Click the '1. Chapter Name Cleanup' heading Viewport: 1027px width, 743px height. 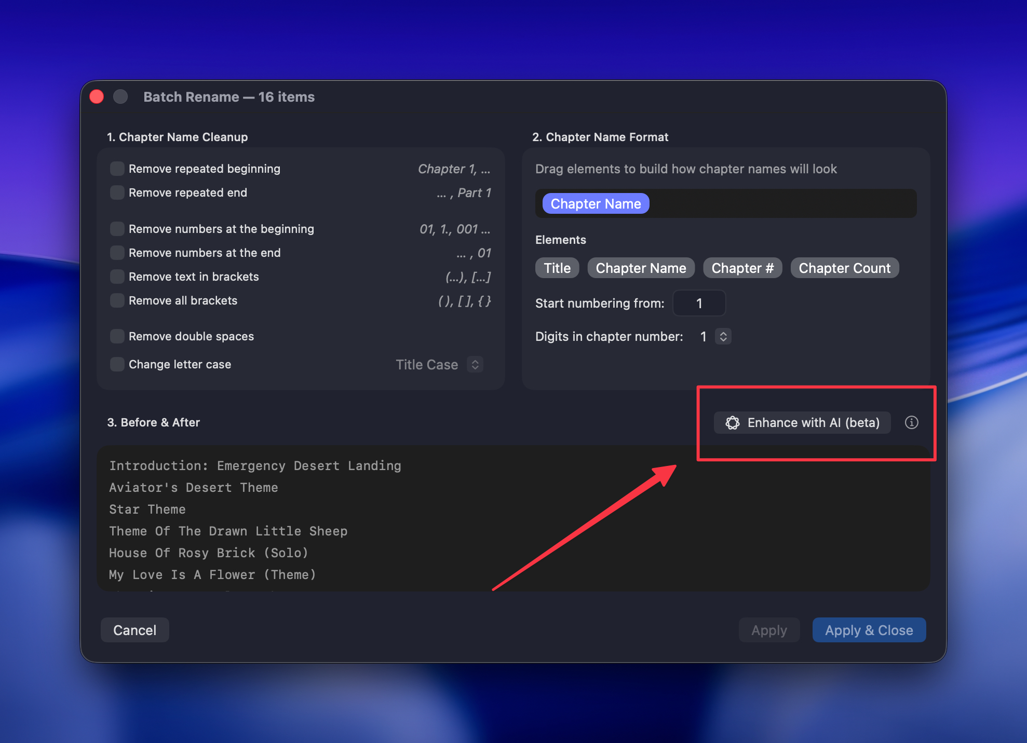(177, 137)
